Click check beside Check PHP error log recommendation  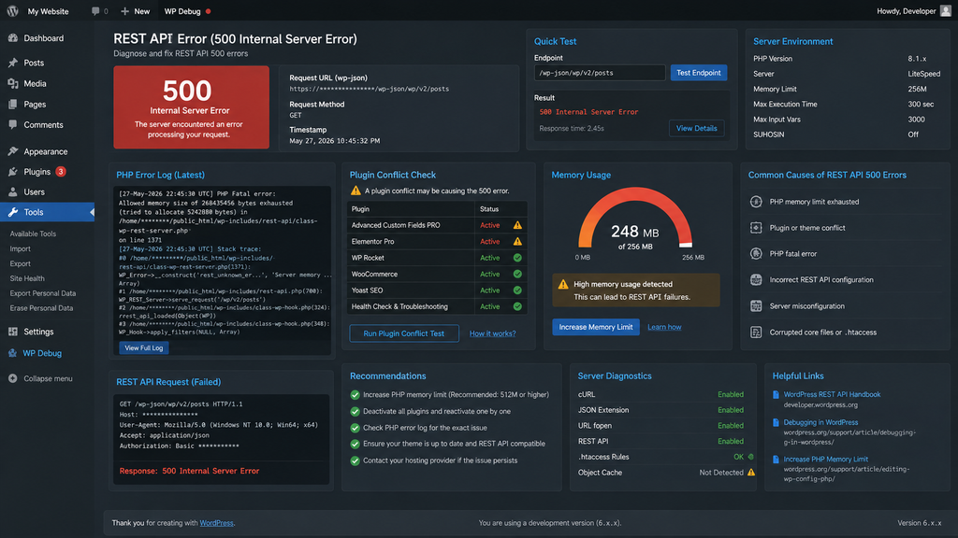[355, 428]
